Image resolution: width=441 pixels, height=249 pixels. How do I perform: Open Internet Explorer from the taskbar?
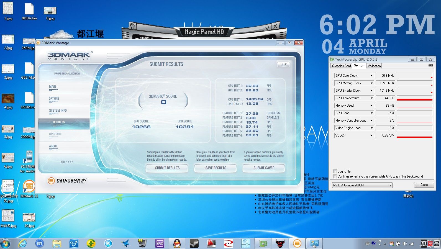point(22,243)
